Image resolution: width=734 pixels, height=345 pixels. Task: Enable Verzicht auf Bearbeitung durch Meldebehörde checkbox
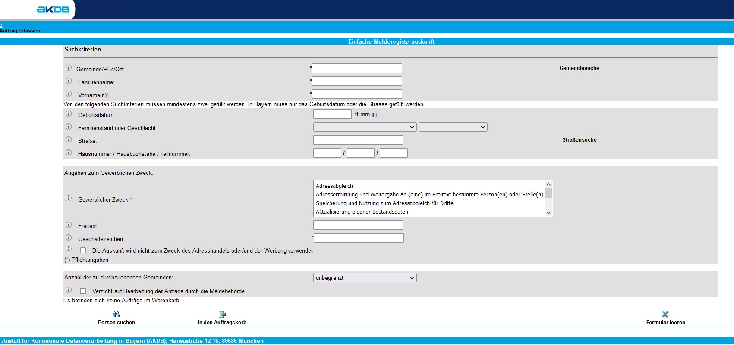click(83, 291)
